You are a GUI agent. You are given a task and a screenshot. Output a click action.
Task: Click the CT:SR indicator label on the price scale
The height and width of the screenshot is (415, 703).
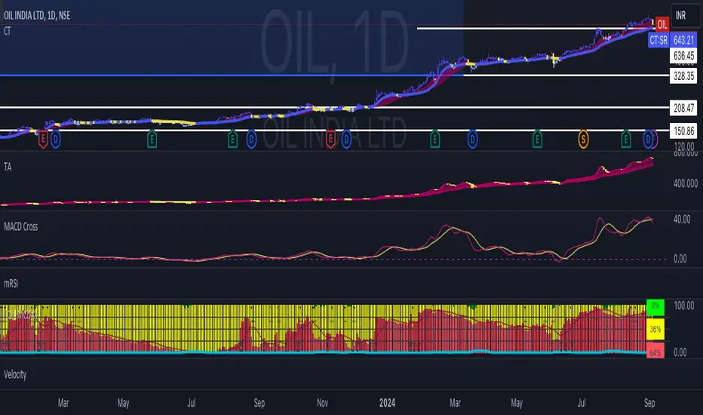(658, 41)
